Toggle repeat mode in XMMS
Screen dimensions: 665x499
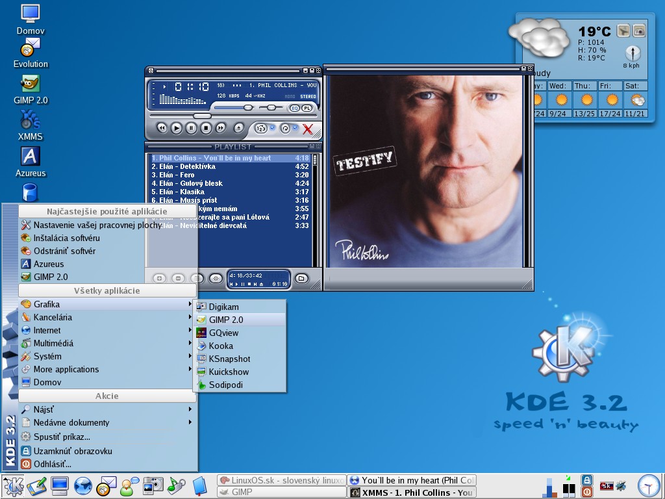(x=286, y=128)
